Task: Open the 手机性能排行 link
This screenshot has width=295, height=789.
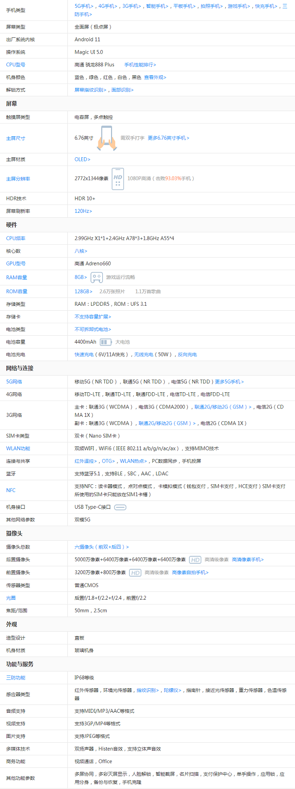Action: (x=140, y=65)
